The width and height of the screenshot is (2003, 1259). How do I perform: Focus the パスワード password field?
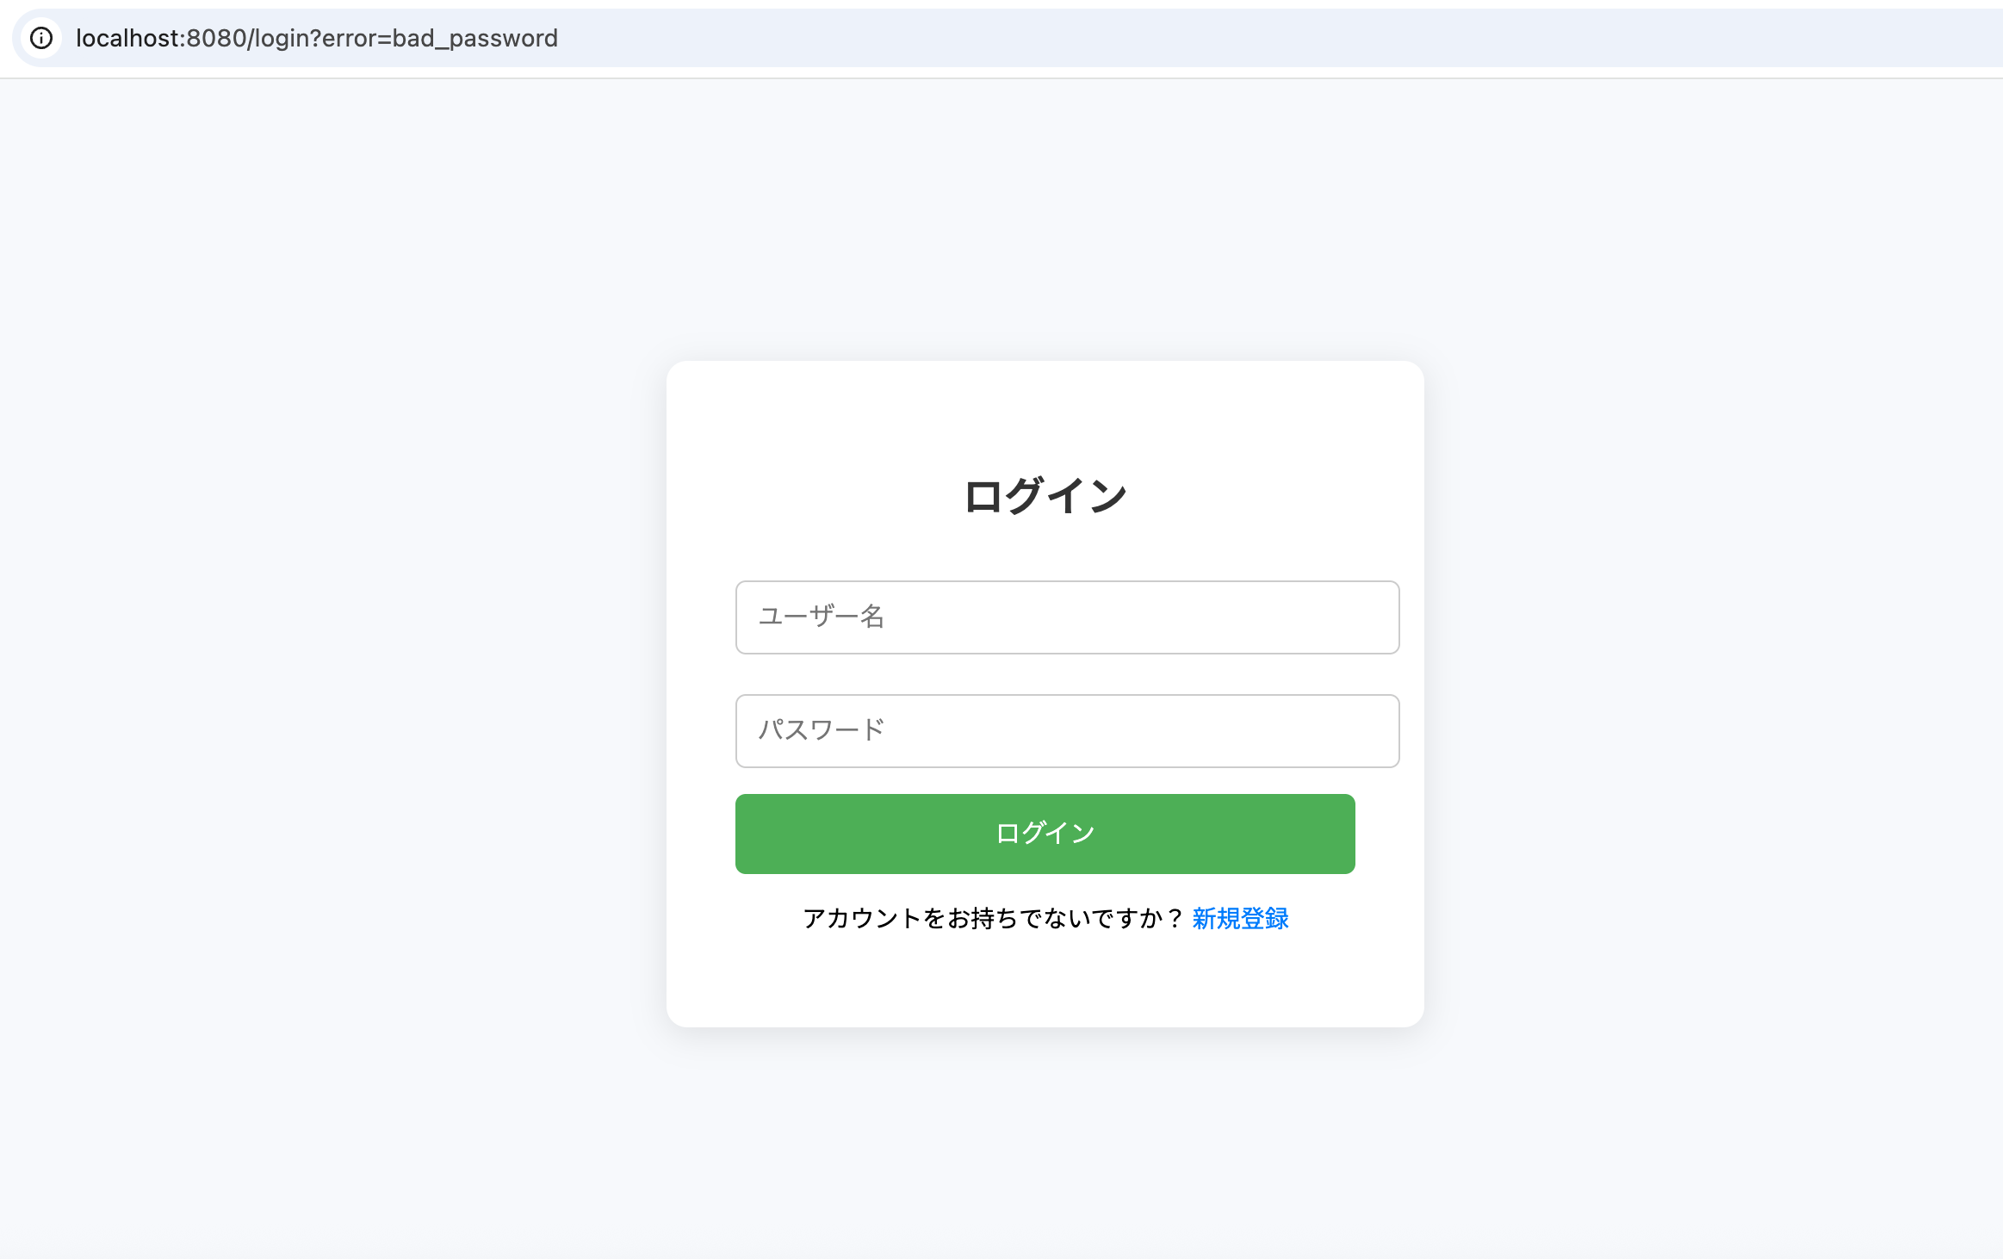point(1068,730)
